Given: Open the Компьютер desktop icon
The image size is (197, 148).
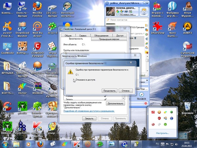Looking at the screenshot, I should pyautogui.click(x=7, y=8).
